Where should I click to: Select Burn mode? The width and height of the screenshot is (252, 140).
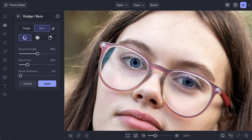pyautogui.click(x=42, y=28)
